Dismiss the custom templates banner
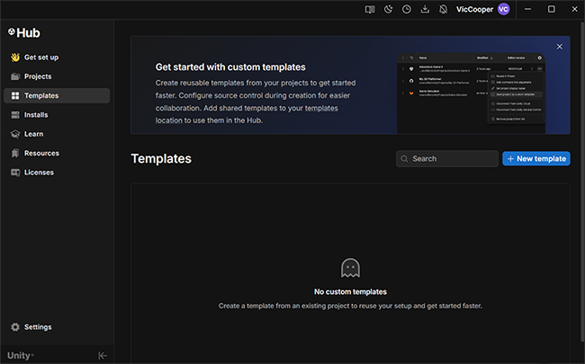Image resolution: width=585 pixels, height=364 pixels. [560, 47]
